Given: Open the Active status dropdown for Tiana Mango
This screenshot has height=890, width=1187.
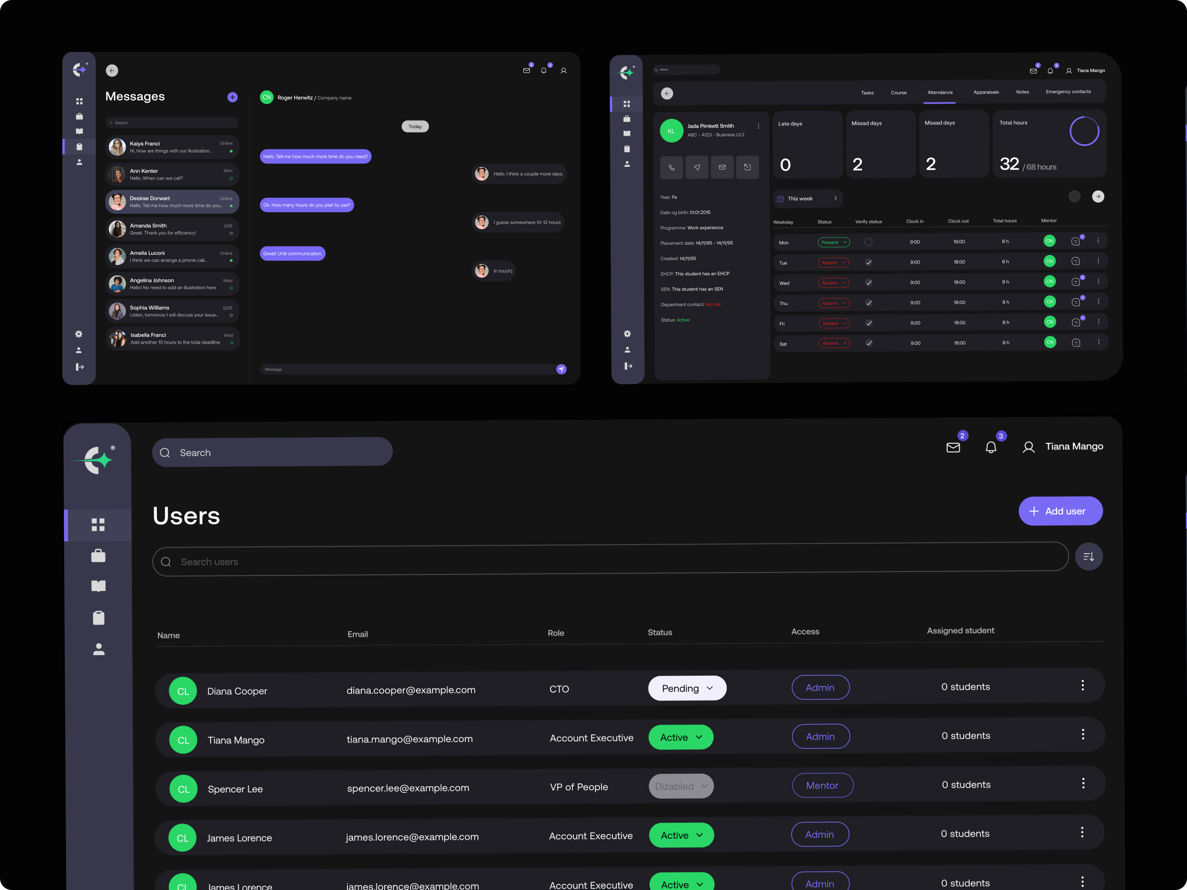Looking at the screenshot, I should tap(680, 737).
